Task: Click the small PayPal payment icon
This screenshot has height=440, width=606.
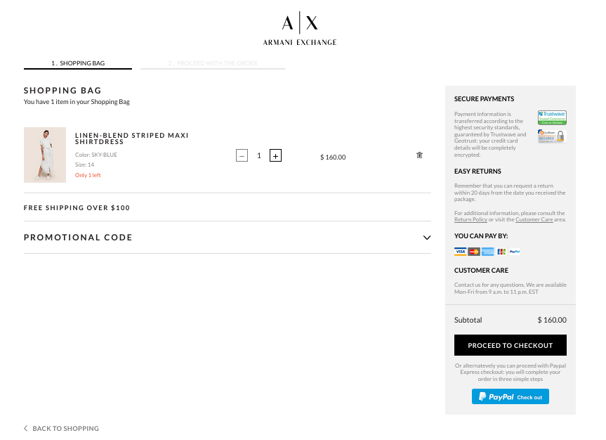Action: pos(515,252)
